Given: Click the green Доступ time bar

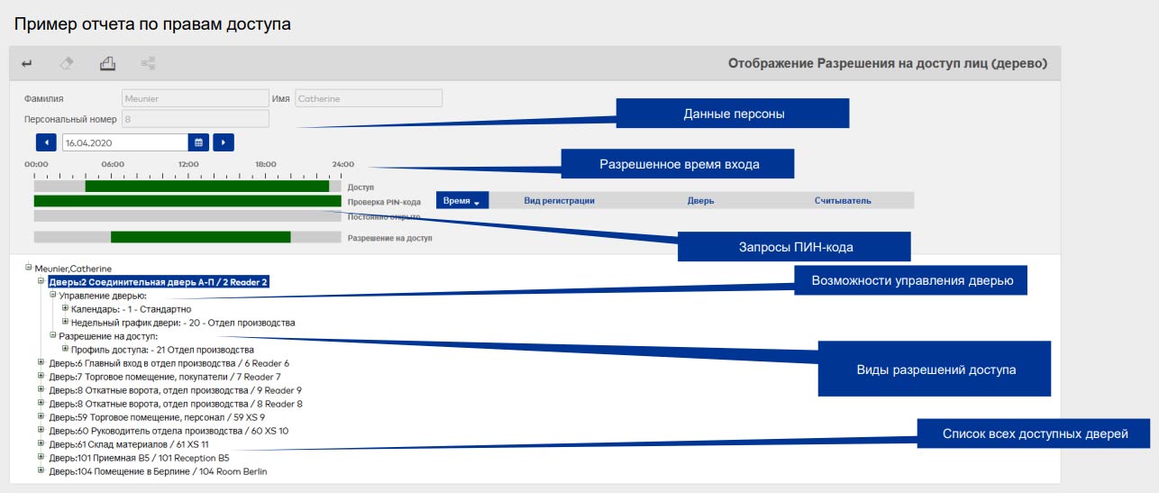Looking at the screenshot, I should coord(206,187).
